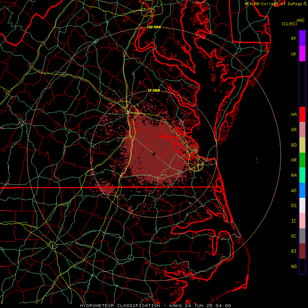Click the ND legend label
308x308 pixels.
[294, 267]
